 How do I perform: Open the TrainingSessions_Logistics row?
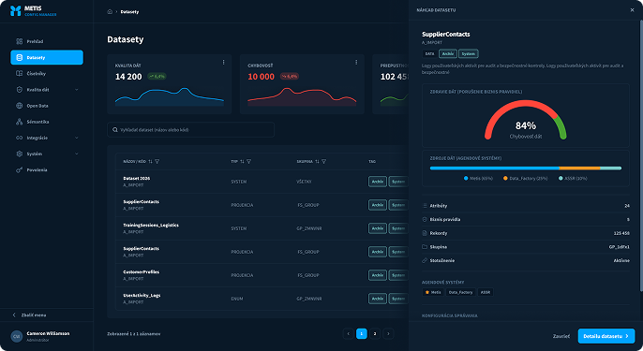262,228
